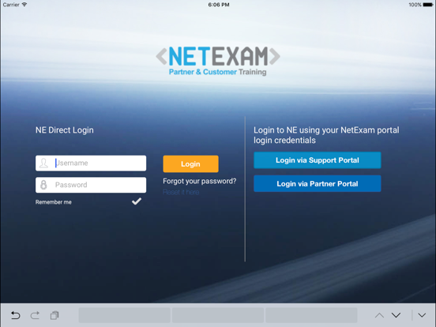Choose Login via Partner Portal

coord(318,183)
